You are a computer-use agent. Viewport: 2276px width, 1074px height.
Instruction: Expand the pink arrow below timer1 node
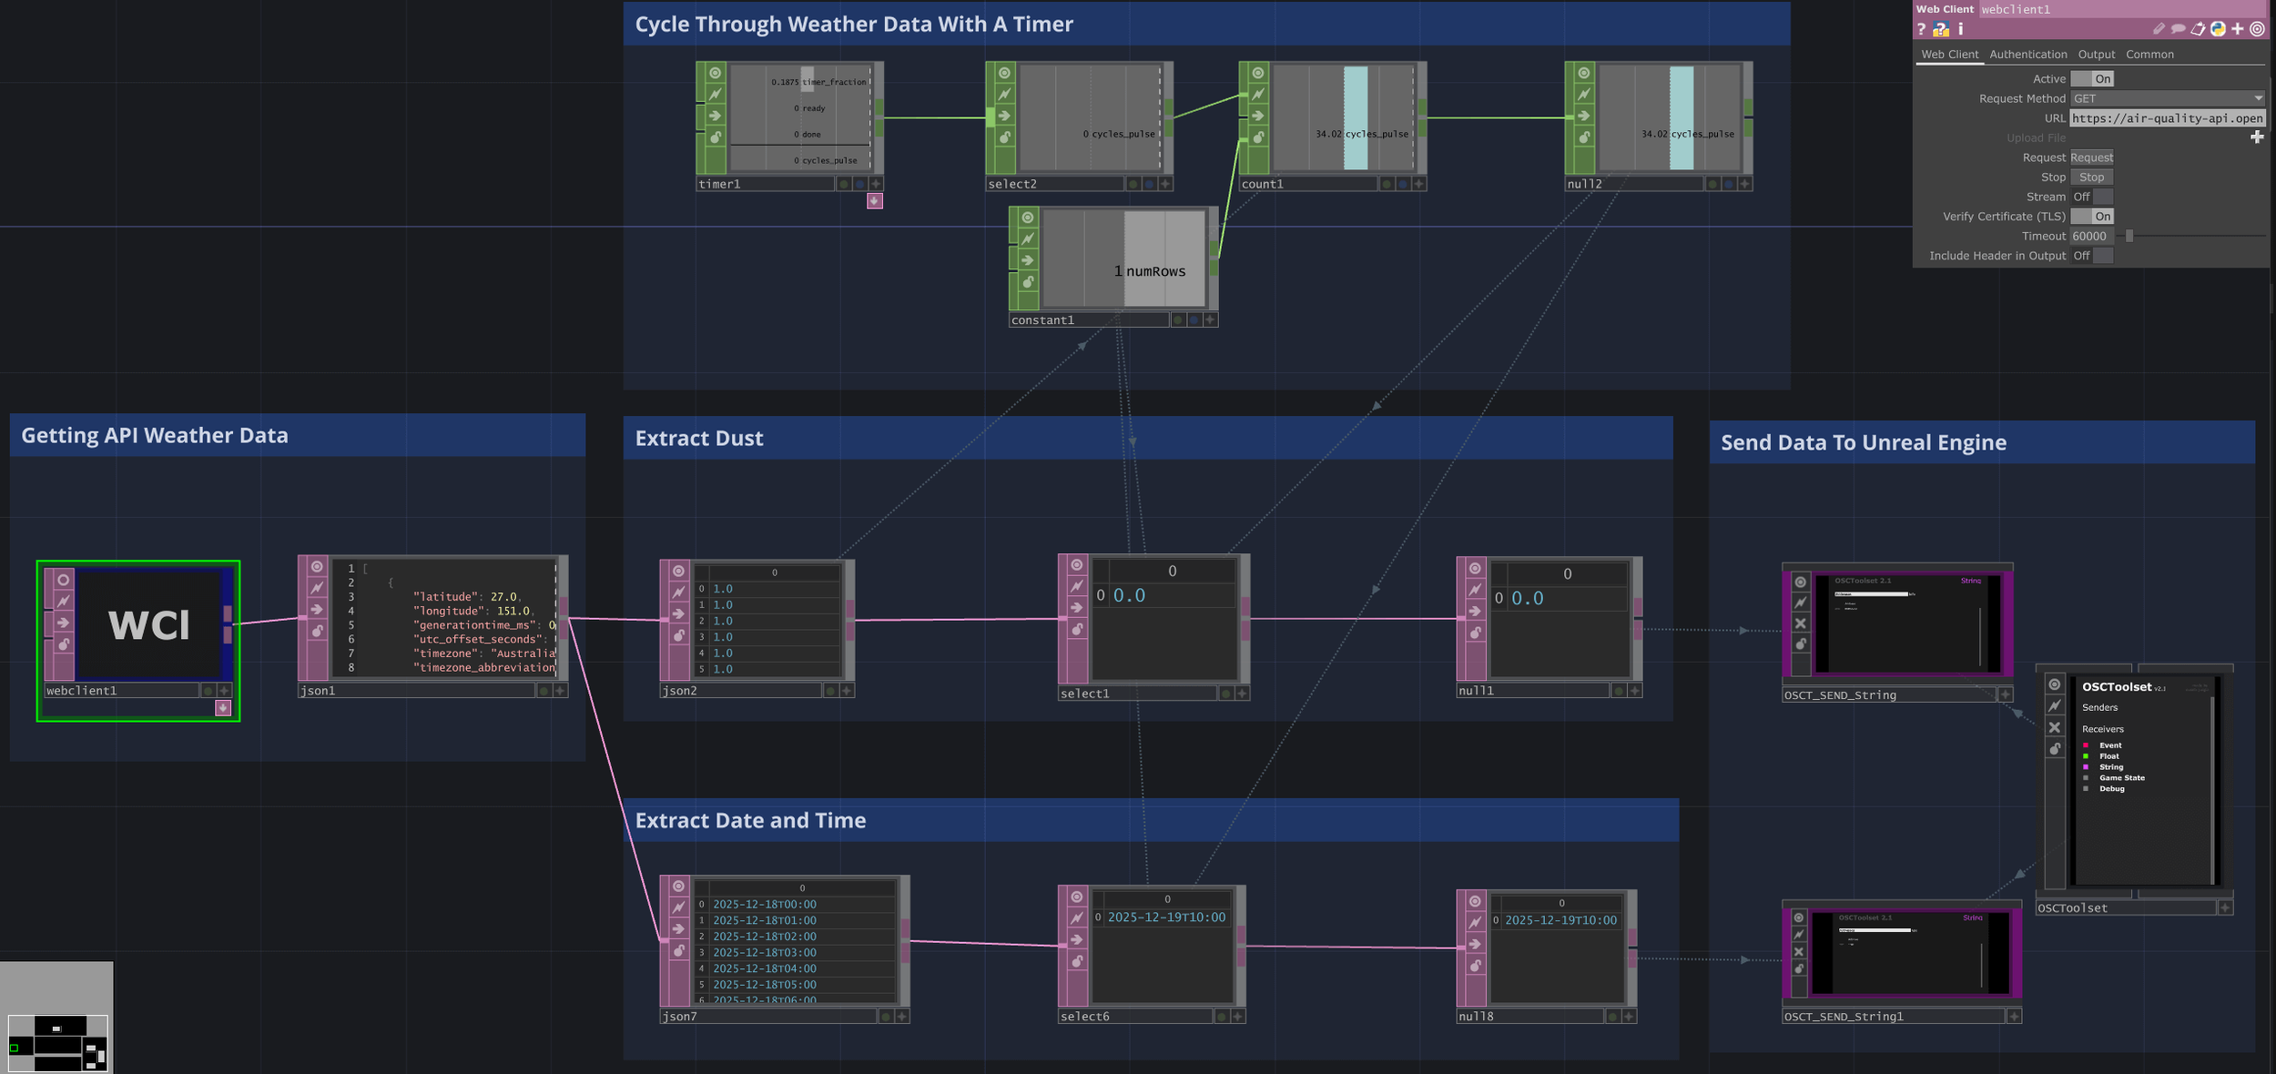click(874, 201)
